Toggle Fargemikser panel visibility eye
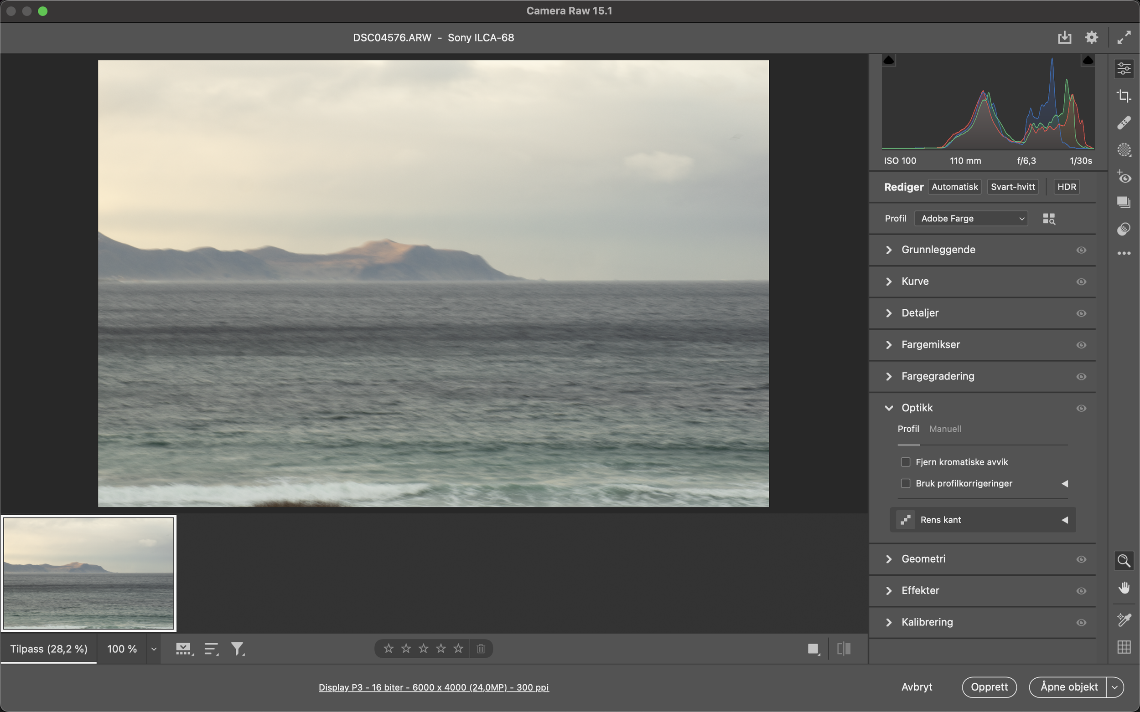This screenshot has width=1140, height=712. pyautogui.click(x=1082, y=345)
